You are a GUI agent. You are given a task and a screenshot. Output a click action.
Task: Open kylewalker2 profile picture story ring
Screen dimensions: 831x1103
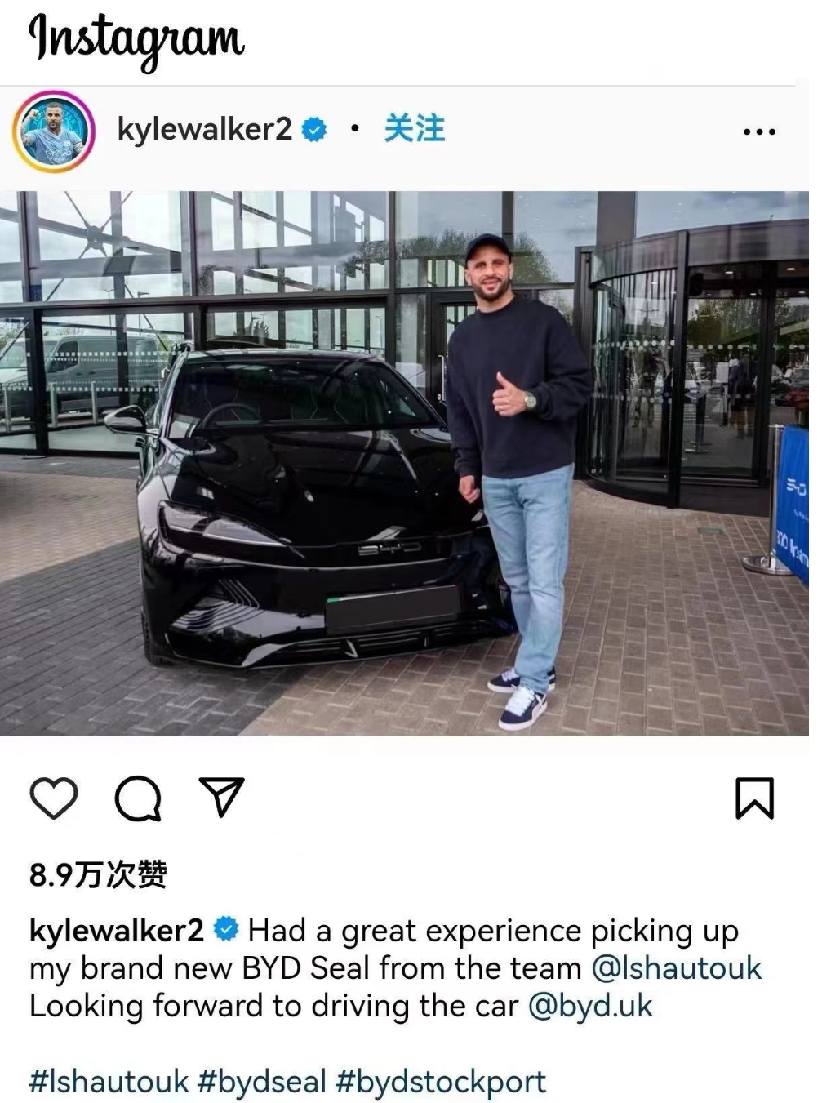(54, 131)
